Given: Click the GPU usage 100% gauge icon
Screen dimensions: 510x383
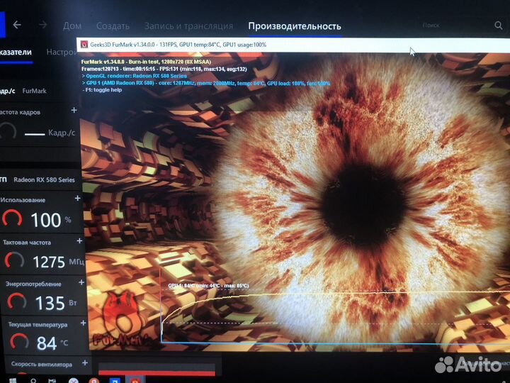Looking at the screenshot, I should pyautogui.click(x=12, y=220).
